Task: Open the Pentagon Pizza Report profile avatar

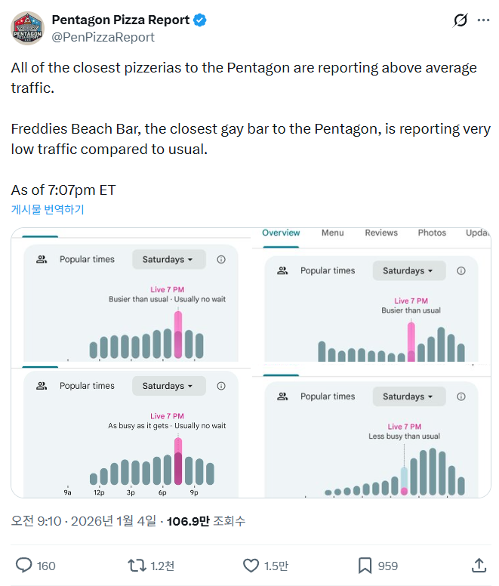Action: [27, 28]
